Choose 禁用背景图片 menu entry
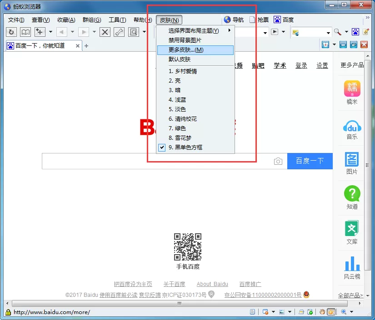This screenshot has height=320, width=375. coord(195,40)
